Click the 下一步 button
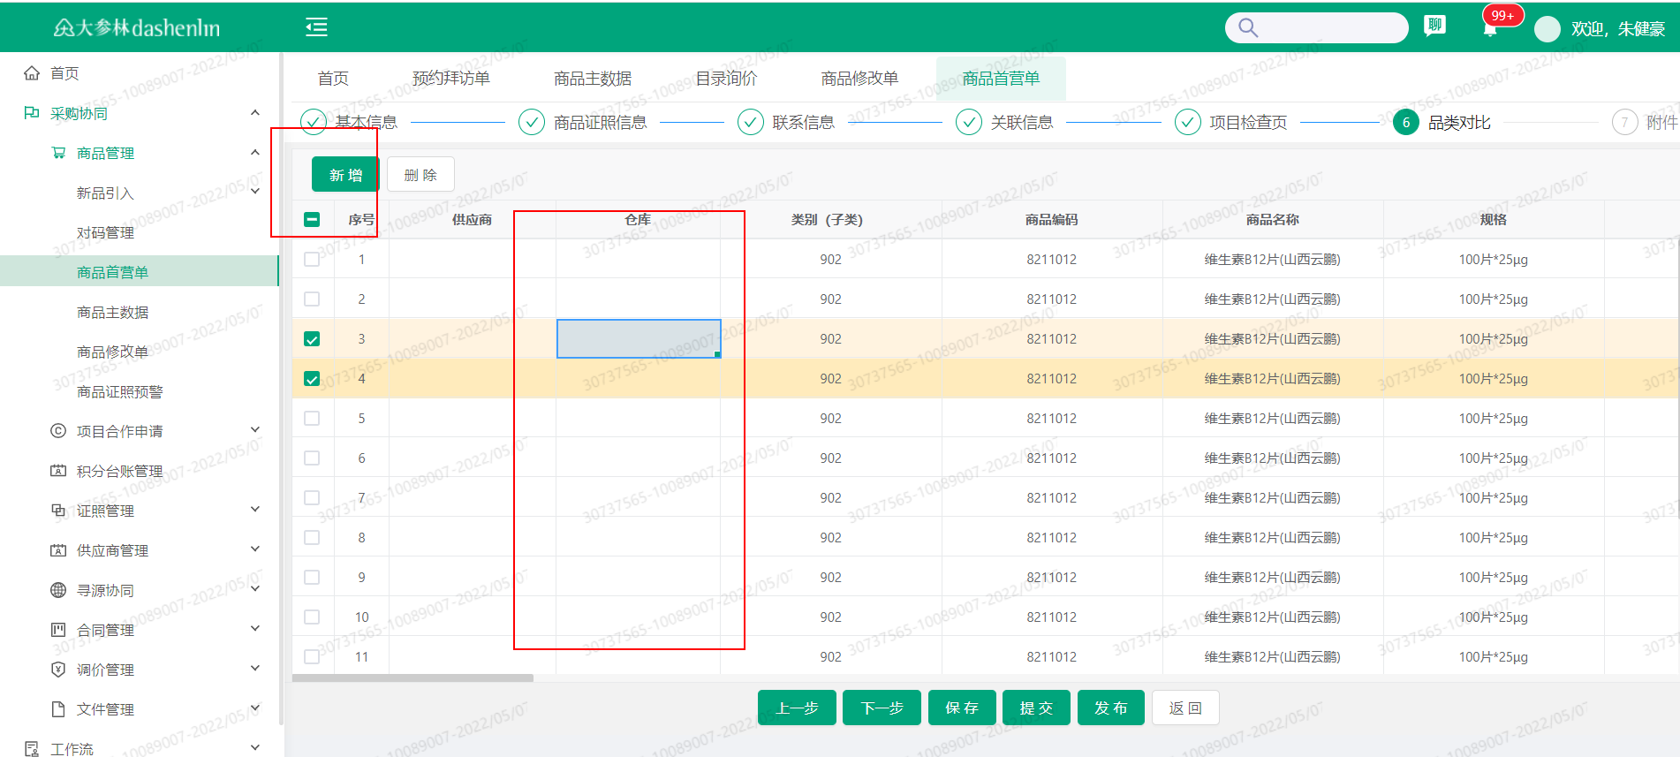The image size is (1680, 757). (x=882, y=708)
